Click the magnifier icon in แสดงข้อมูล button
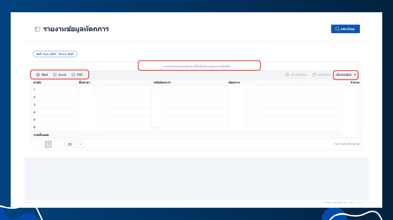Image resolution: width=393 pixels, height=220 pixels. (x=337, y=29)
